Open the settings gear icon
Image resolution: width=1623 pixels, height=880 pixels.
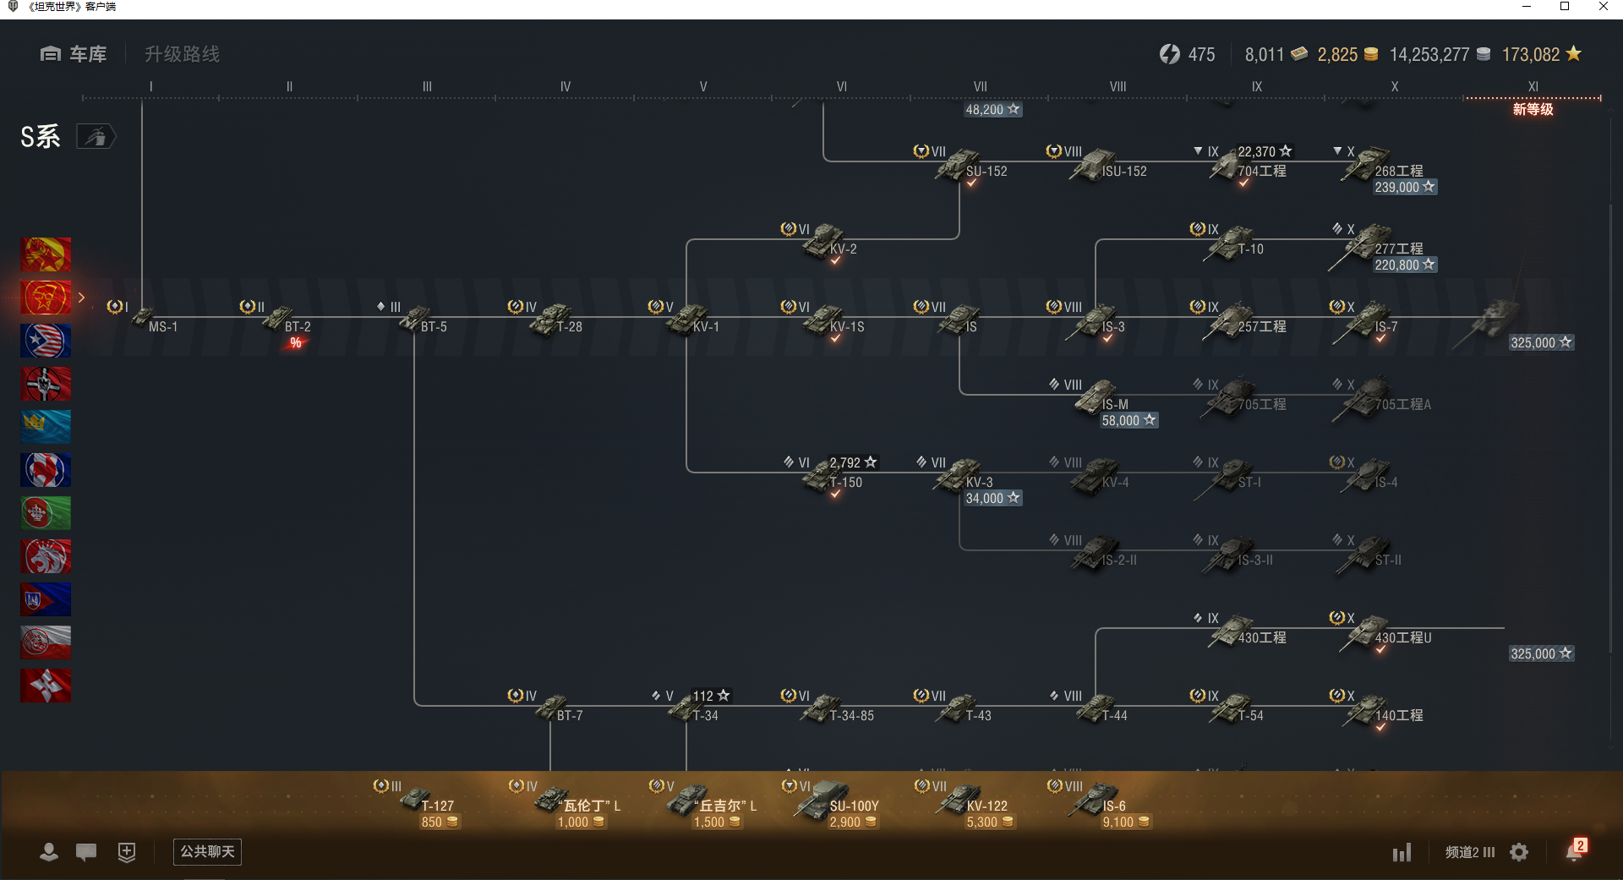coord(1519,852)
